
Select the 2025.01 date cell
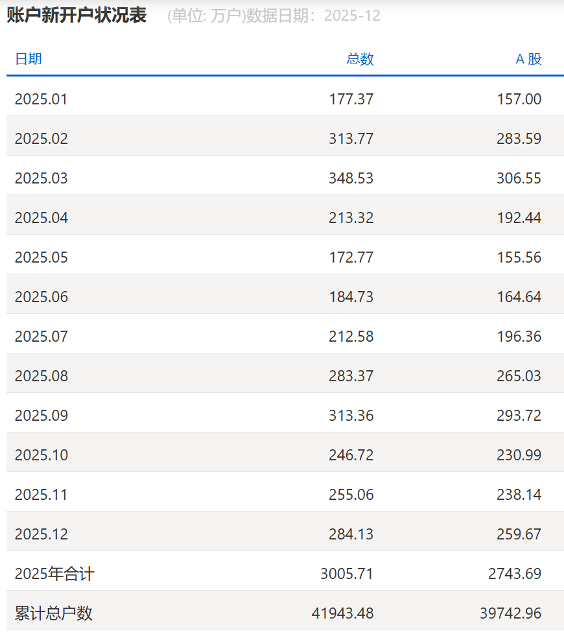pyautogui.click(x=41, y=99)
